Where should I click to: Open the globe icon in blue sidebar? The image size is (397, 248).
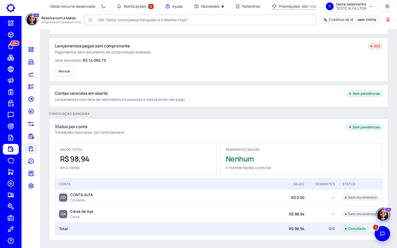[x=11, y=69]
